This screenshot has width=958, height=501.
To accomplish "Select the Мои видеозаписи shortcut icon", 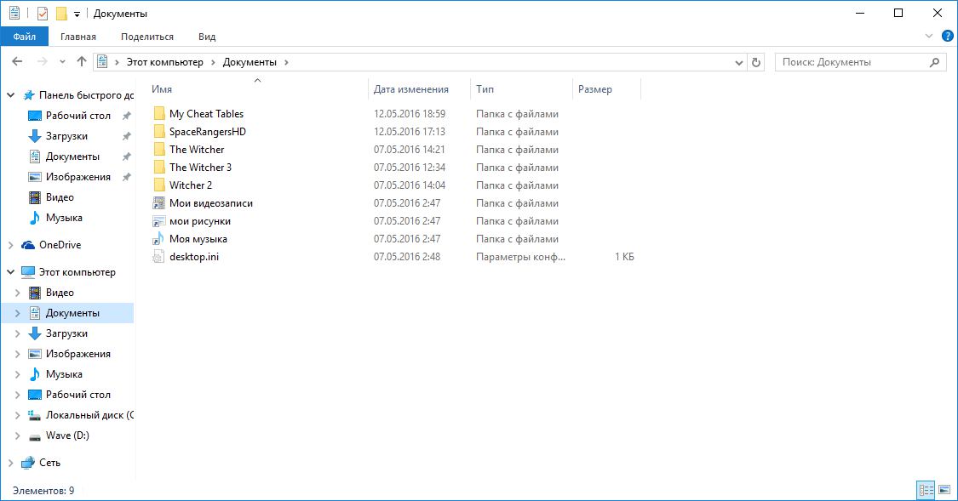I will pos(159,203).
